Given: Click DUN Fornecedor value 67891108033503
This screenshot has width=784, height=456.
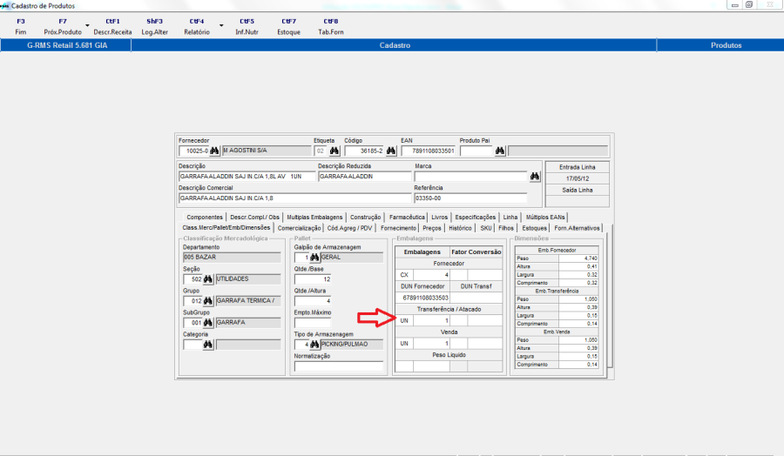Looking at the screenshot, I should 423,298.
